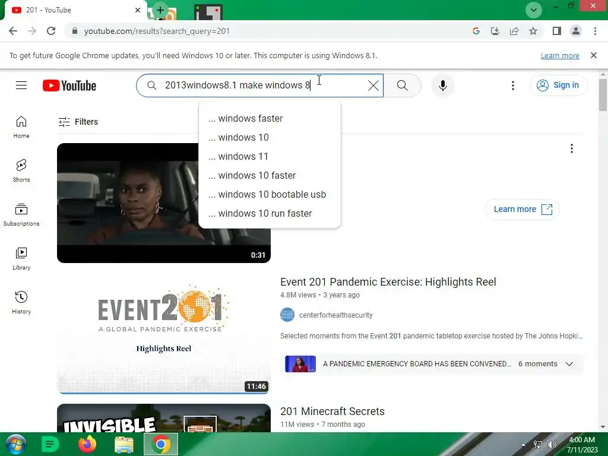The image size is (608, 456).
Task: Open pandemic emergency board moment thumbnail
Action: [300, 364]
